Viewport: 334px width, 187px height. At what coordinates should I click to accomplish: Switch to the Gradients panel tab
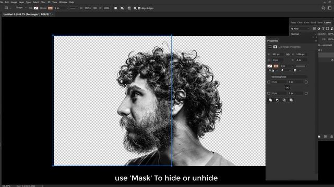pos(313,22)
